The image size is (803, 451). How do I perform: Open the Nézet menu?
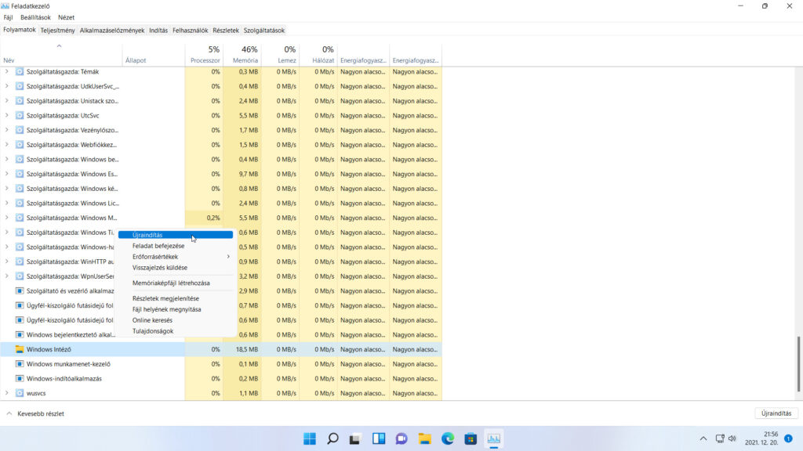tap(66, 17)
